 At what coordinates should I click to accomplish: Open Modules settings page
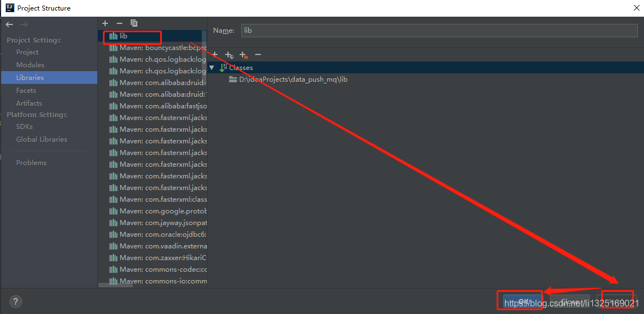coord(30,65)
